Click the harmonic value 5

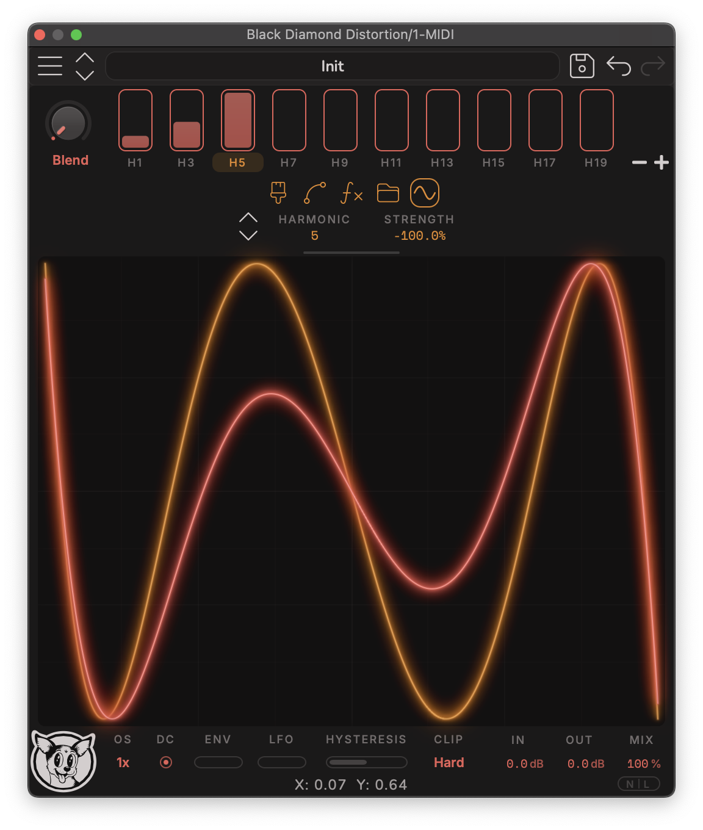coord(315,236)
